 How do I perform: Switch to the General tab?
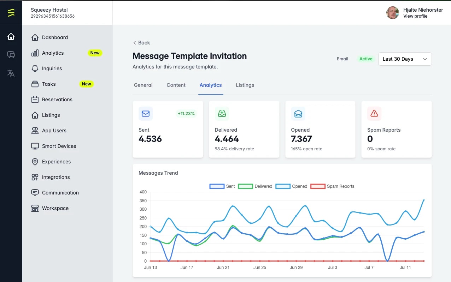click(143, 85)
